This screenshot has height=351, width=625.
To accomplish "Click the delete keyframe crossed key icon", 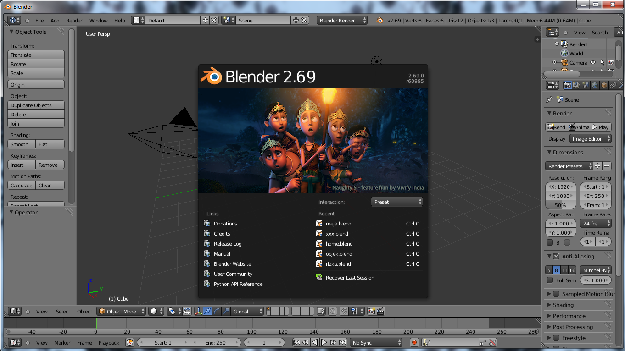I will point(492,342).
